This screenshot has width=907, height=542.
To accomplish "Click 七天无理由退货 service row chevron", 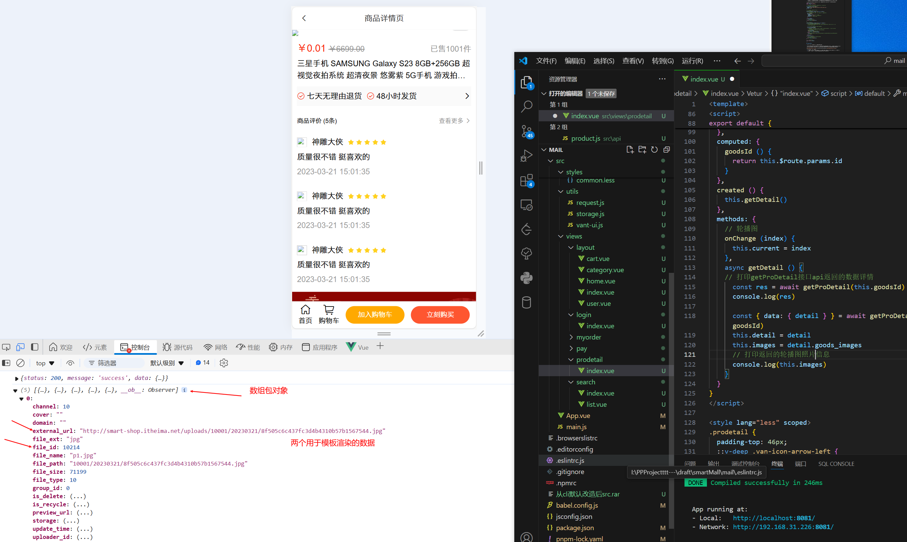I will (x=467, y=96).
